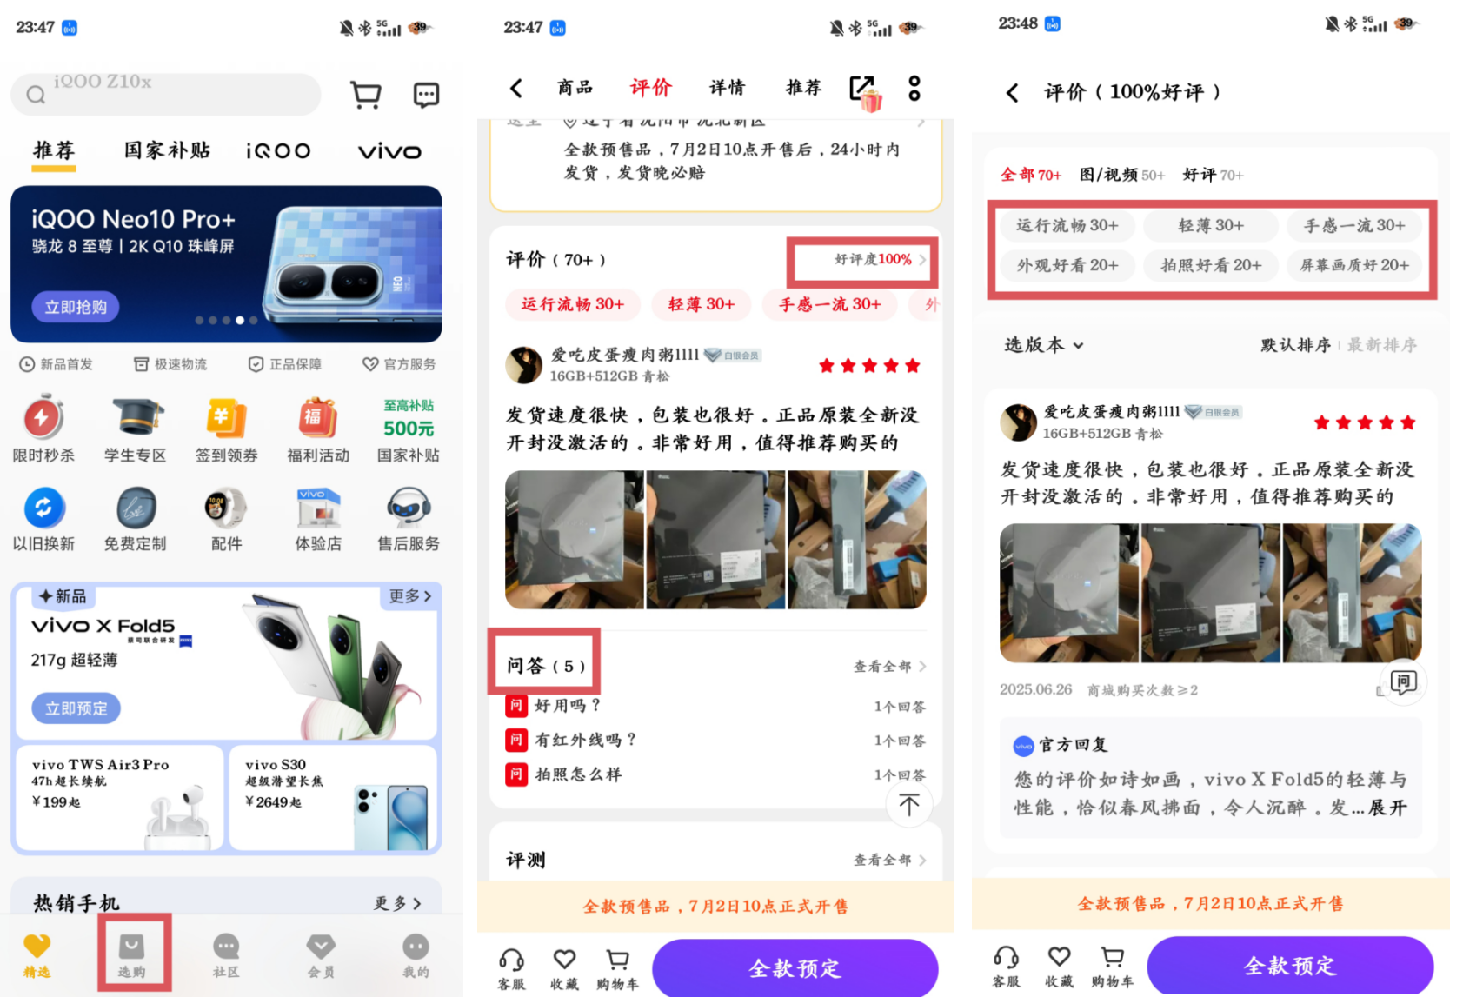Tap the floating 问 question icon
Image resolution: width=1463 pixels, height=997 pixels.
(x=1403, y=682)
